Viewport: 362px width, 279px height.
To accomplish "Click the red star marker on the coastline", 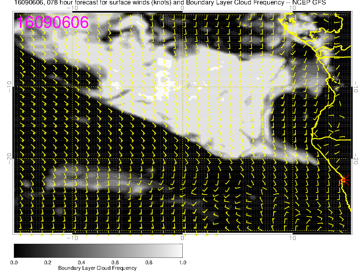I will (x=343, y=180).
